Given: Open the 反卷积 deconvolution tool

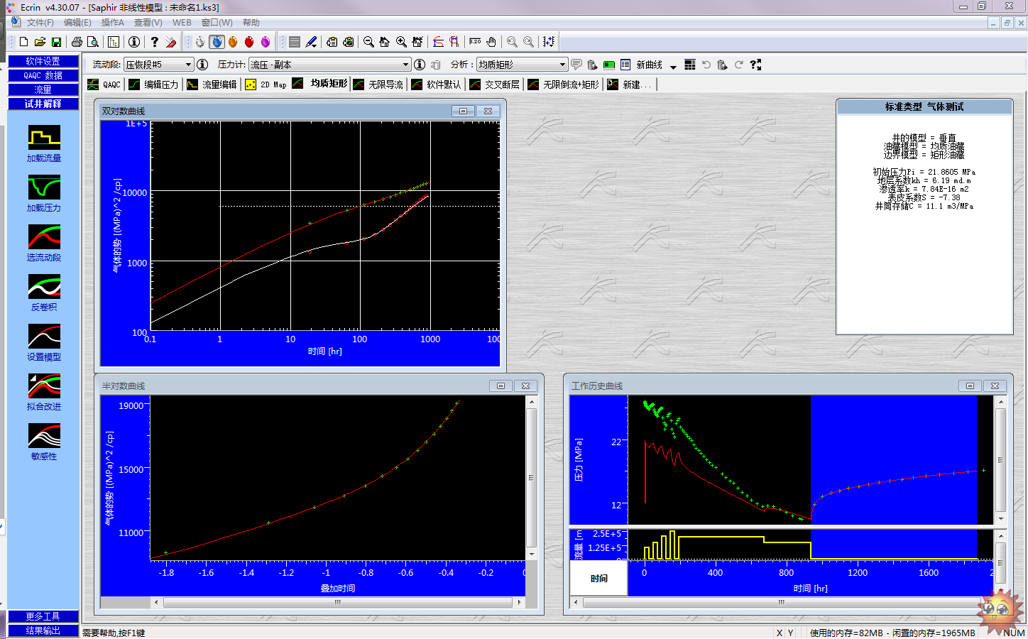Looking at the screenshot, I should [44, 293].
